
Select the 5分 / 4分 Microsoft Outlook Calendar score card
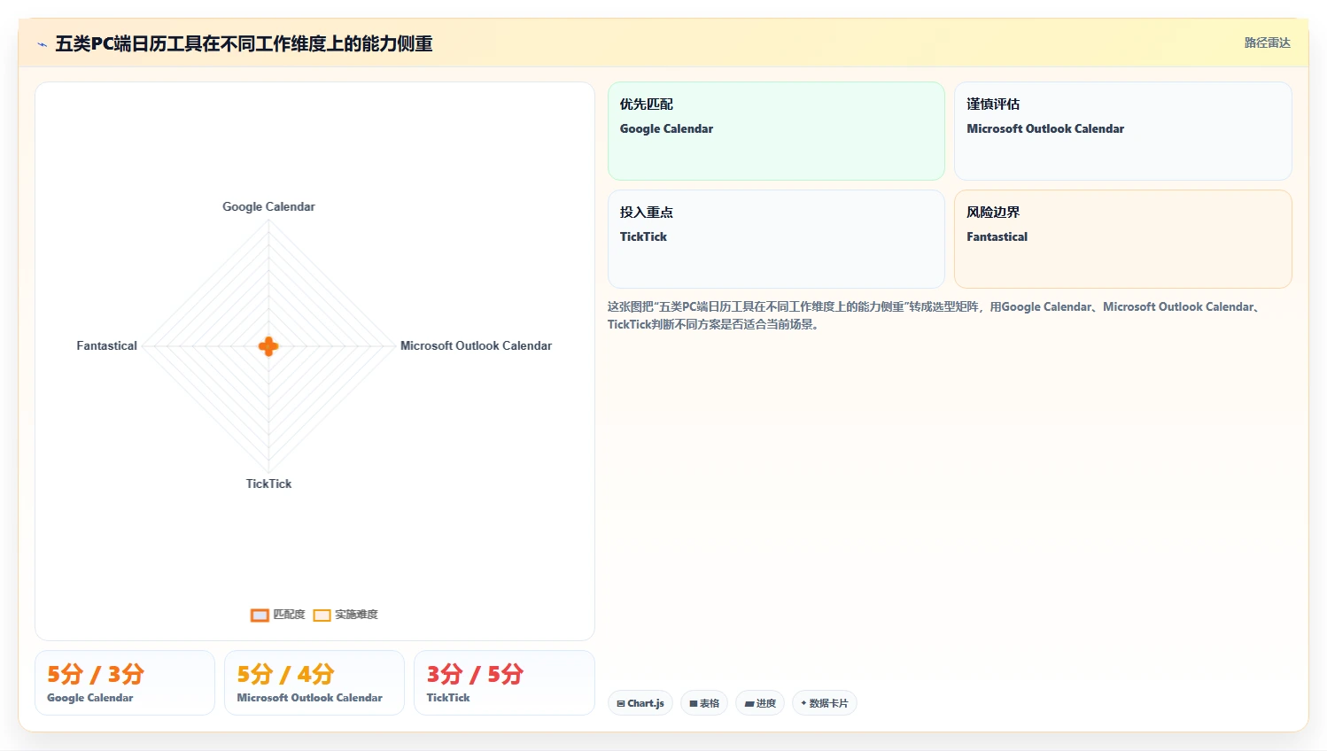[314, 683]
